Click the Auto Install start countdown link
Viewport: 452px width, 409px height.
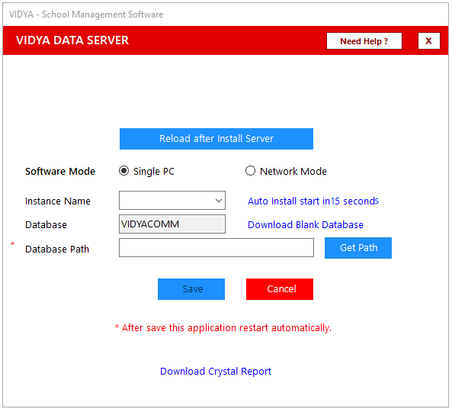(x=313, y=201)
